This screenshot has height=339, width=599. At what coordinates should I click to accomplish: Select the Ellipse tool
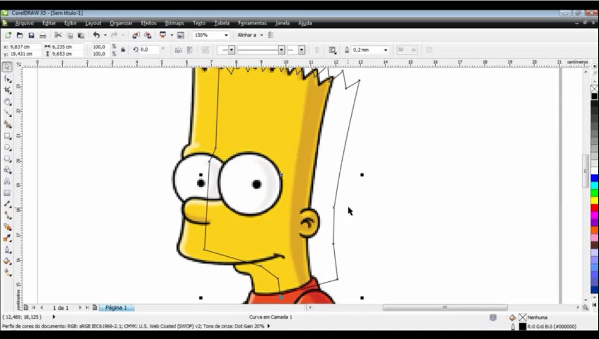pos(7,147)
